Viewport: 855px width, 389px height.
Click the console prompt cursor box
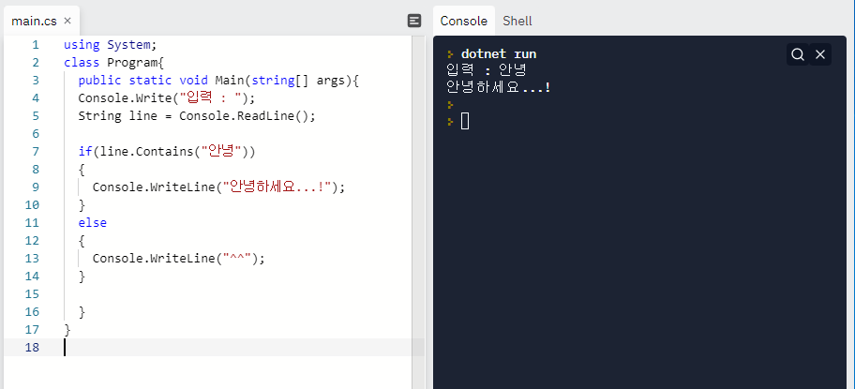465,121
